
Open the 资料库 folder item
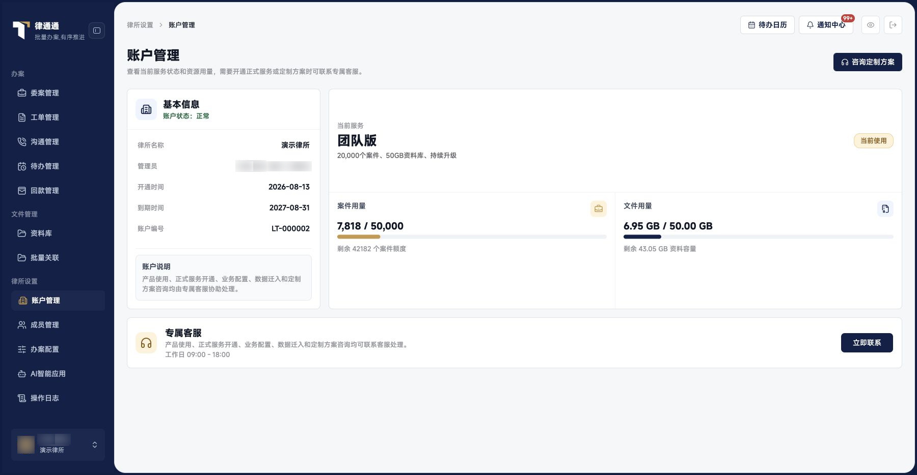point(58,233)
